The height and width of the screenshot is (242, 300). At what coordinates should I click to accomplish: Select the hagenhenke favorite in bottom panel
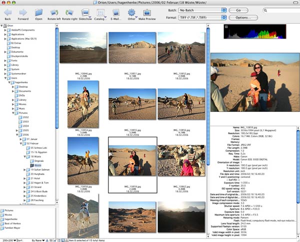pos(9,219)
